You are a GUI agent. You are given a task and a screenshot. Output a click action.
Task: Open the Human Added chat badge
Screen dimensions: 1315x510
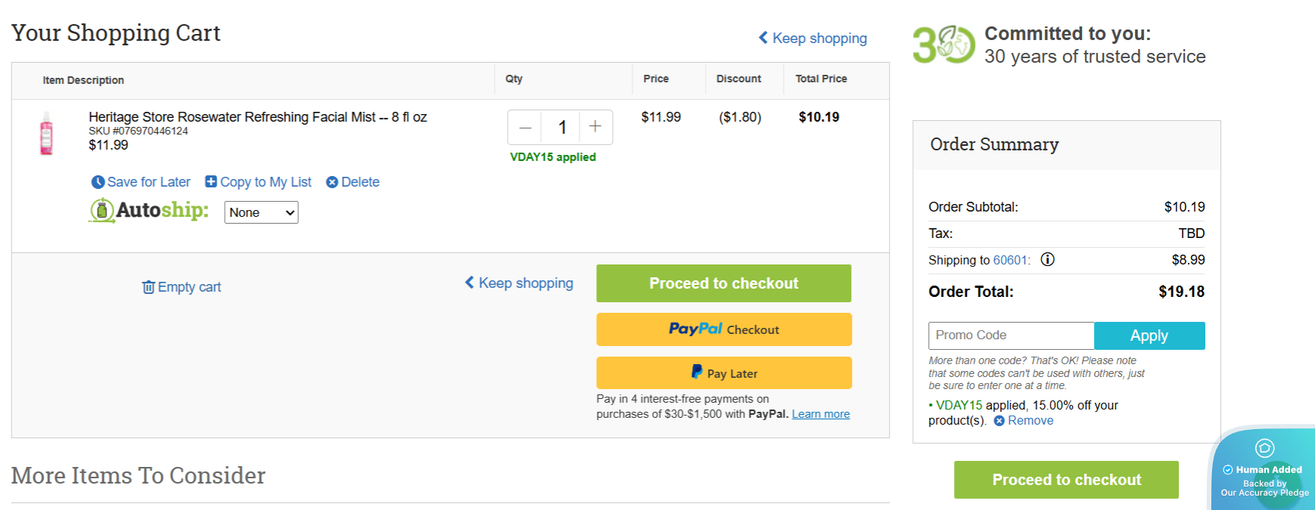pyautogui.click(x=1264, y=468)
